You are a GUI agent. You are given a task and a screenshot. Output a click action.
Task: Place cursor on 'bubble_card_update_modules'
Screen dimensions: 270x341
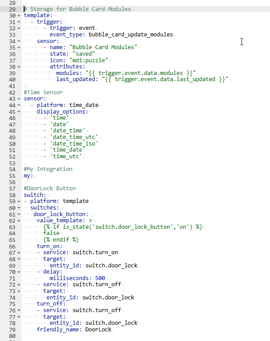click(131, 35)
